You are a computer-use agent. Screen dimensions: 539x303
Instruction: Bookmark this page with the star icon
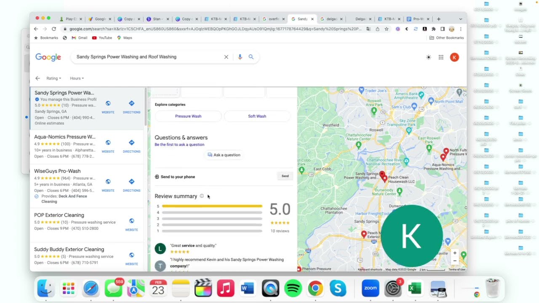click(x=387, y=29)
